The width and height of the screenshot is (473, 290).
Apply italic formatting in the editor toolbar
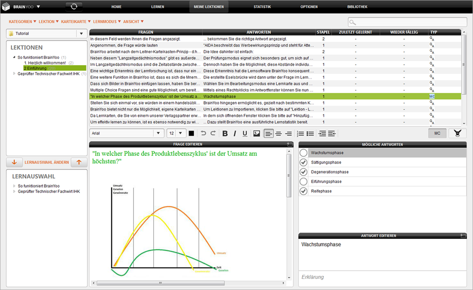pyautogui.click(x=235, y=133)
